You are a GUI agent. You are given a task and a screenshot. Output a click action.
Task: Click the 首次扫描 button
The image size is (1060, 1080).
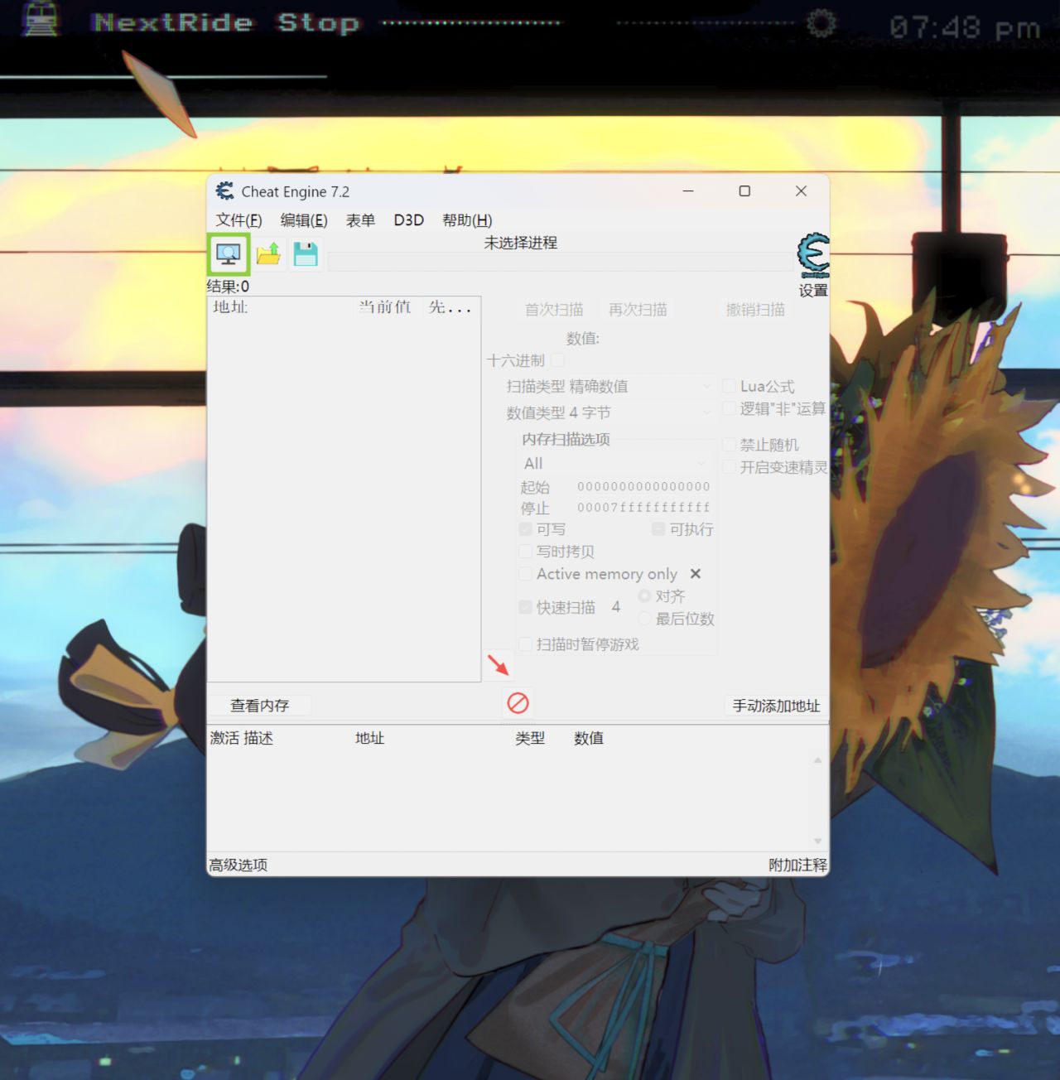pos(554,310)
